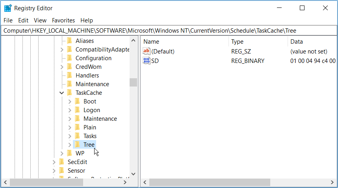
Task: Click the tree pane vertical scrollbar down arrow
Action: click(133, 173)
